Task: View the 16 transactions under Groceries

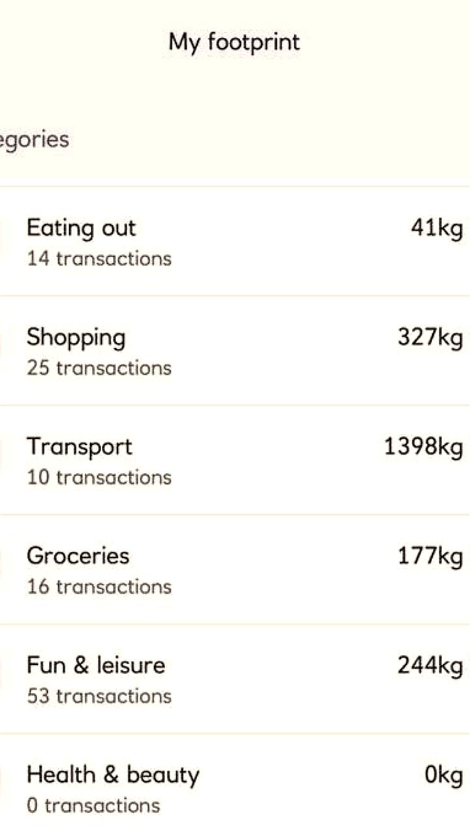Action: click(99, 587)
